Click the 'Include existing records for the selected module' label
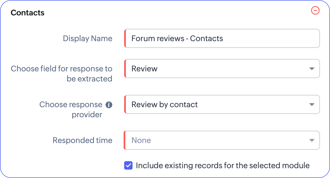This screenshot has width=330, height=178. (x=223, y=165)
